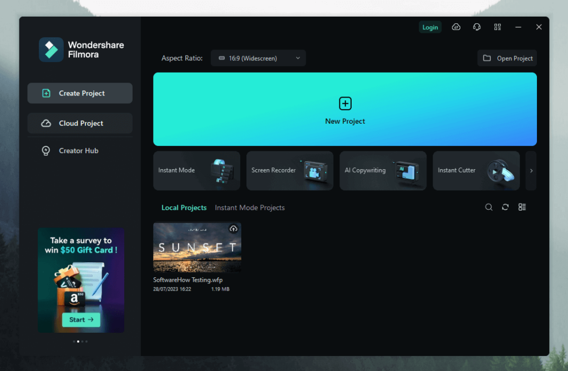Open the SUNSET project thumbnail
Viewport: 568px width, 371px height.
click(197, 247)
